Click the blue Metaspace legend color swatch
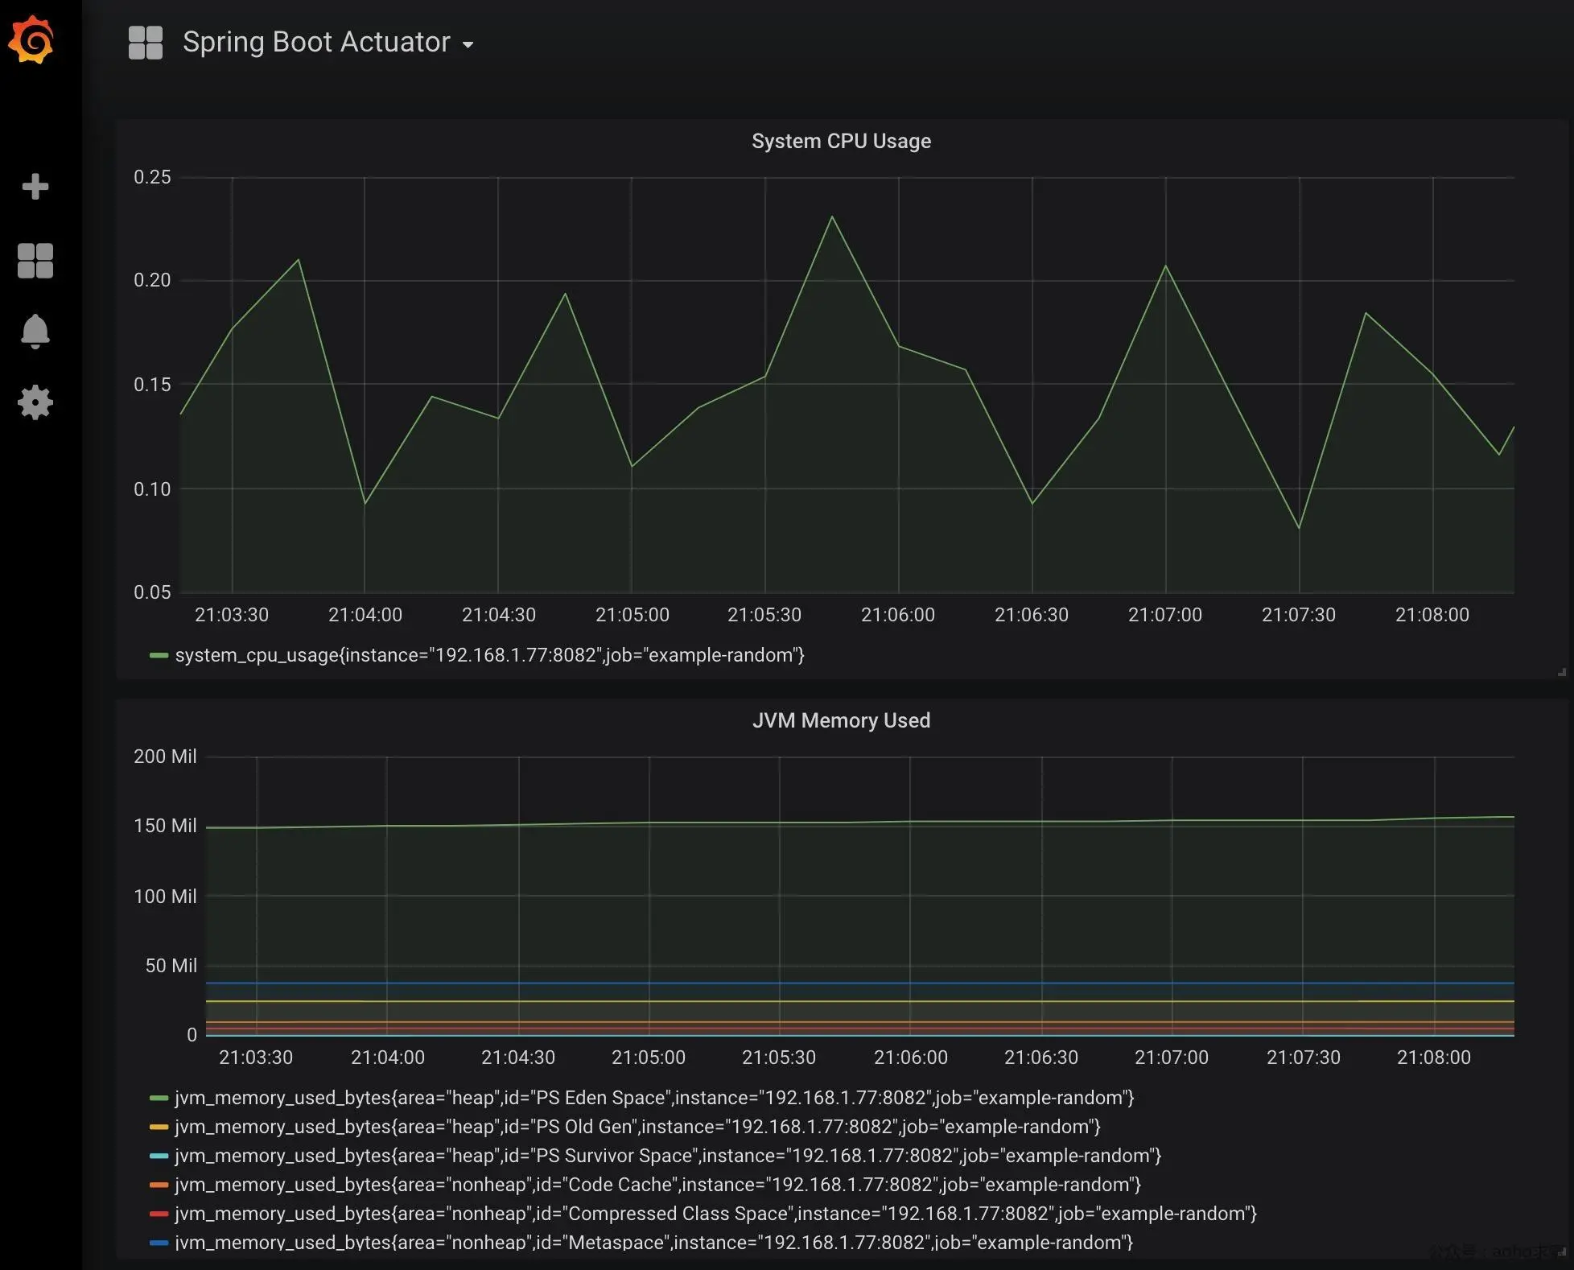Screen dimensions: 1574x1270 click(159, 1243)
